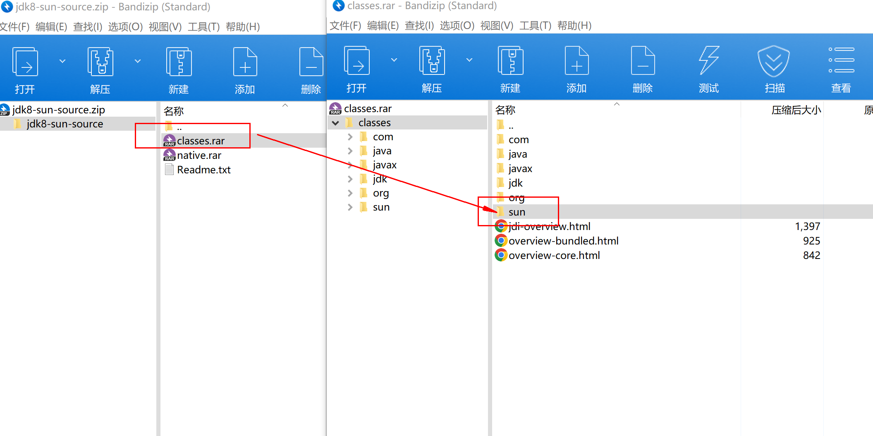This screenshot has height=436, width=873.
Task: Select org folder in file list
Action: [517, 198]
